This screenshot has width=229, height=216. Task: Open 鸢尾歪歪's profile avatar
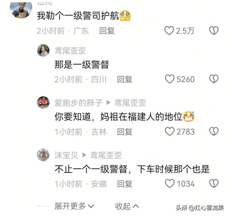pyautogui.click(x=43, y=50)
